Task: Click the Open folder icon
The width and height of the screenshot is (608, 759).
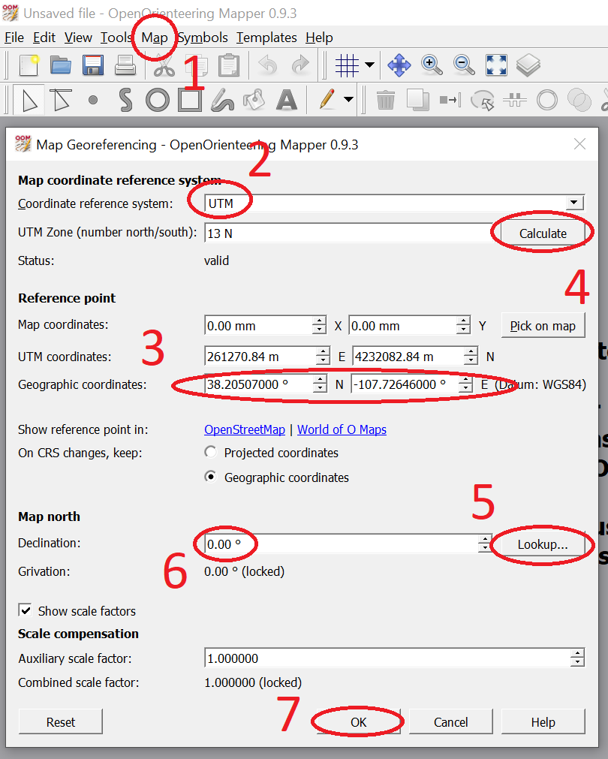Action: (60, 66)
